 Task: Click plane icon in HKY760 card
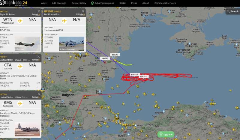pos(20,104)
